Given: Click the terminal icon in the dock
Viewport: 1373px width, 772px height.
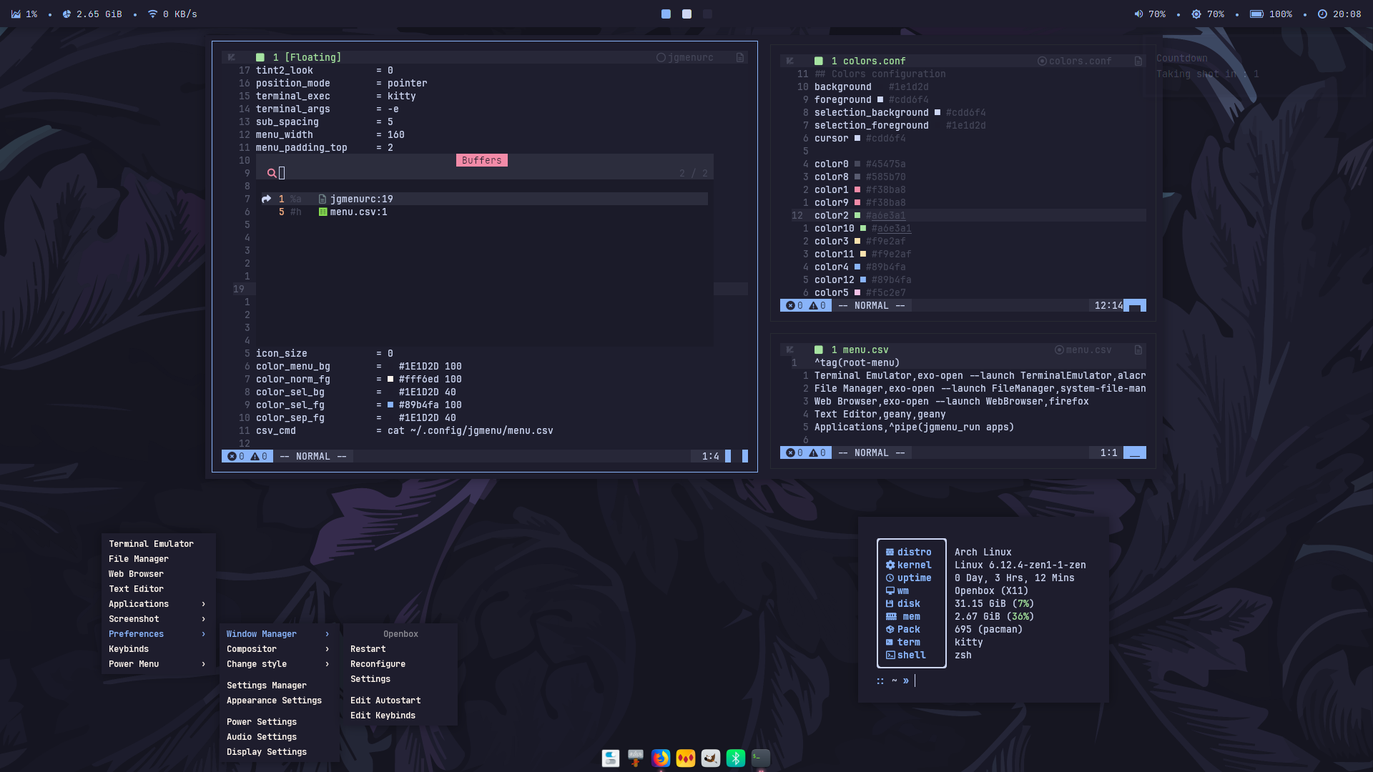Looking at the screenshot, I should pos(761,758).
